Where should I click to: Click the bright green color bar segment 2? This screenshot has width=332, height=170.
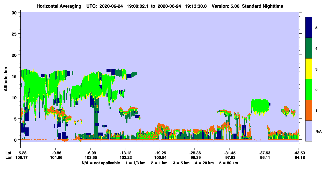309,89
